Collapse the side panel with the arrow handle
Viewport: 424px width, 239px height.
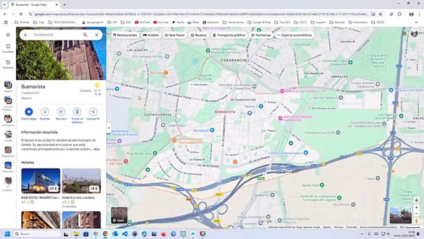[x=109, y=128]
